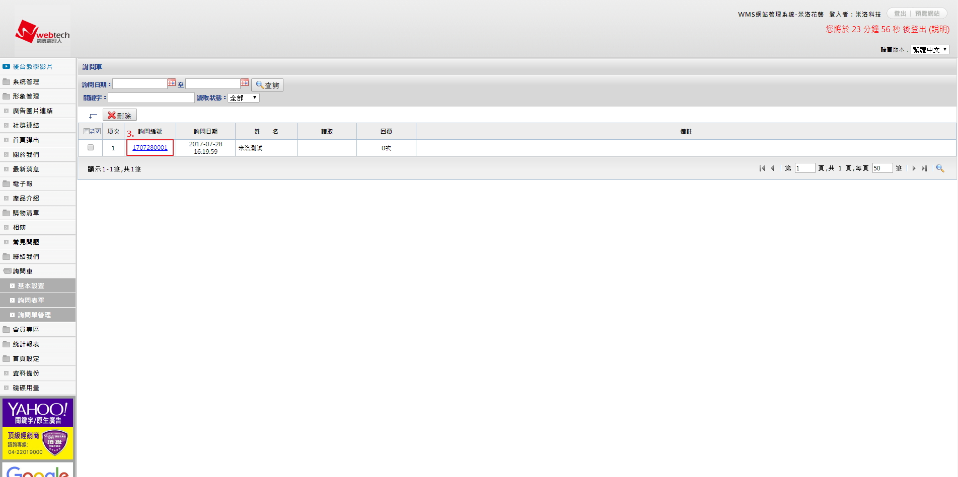Open the end date calendar picker
The image size is (958, 477).
(245, 82)
